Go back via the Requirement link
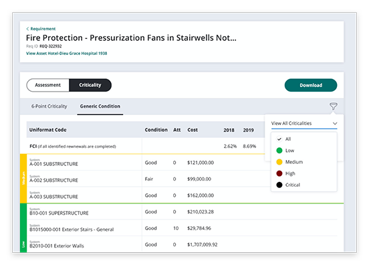 pos(43,29)
